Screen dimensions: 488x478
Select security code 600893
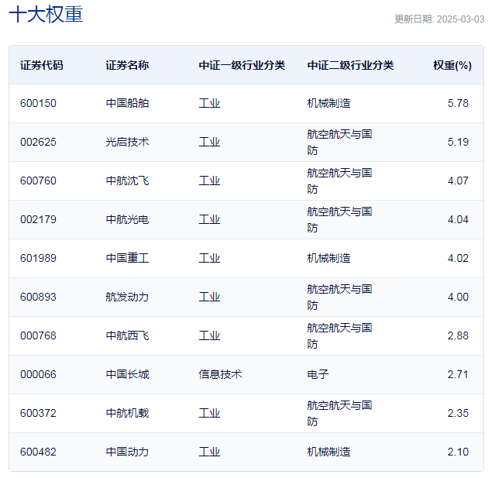[x=38, y=297]
